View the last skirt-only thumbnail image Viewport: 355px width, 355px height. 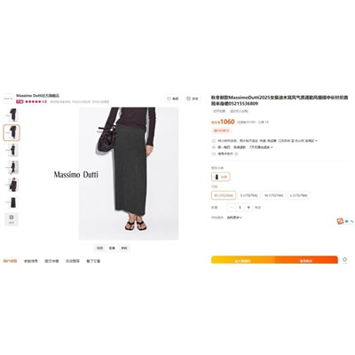12,202
